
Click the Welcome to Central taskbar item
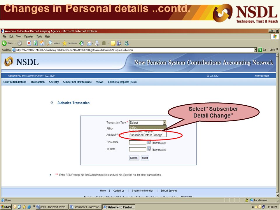(119, 207)
